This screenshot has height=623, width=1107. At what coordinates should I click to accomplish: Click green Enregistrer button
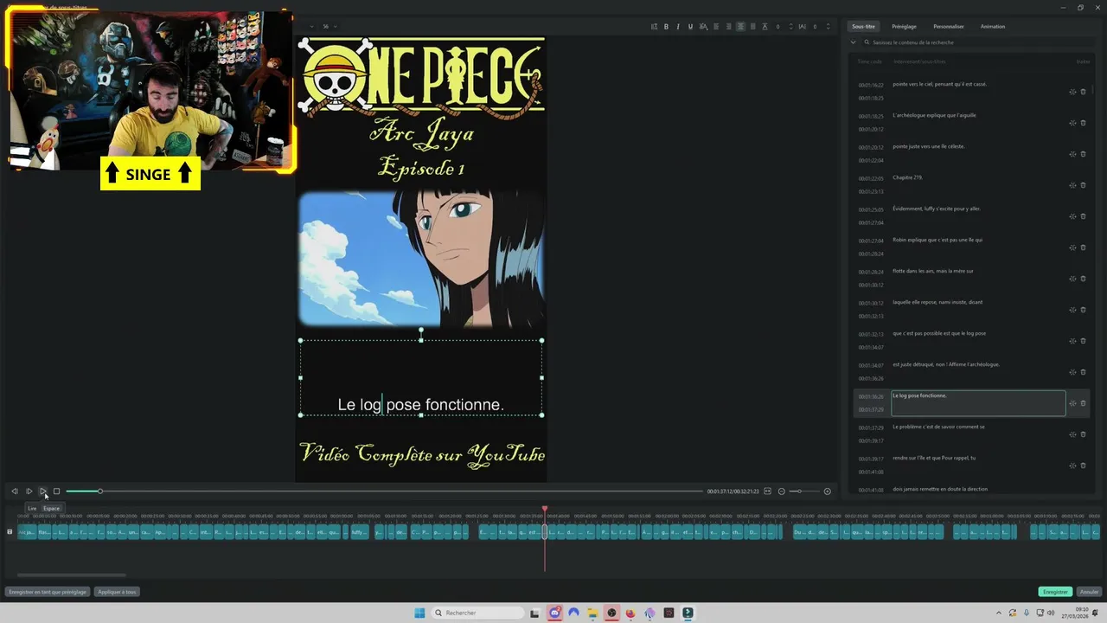point(1055,592)
